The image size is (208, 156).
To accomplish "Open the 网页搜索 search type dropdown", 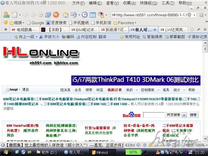I will pyautogui.click(x=184, y=115).
